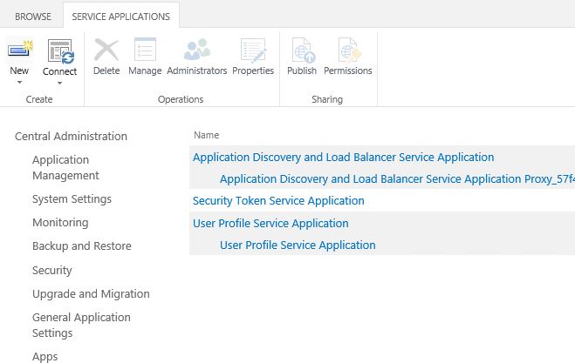Click the New service application icon

pyautogui.click(x=18, y=50)
